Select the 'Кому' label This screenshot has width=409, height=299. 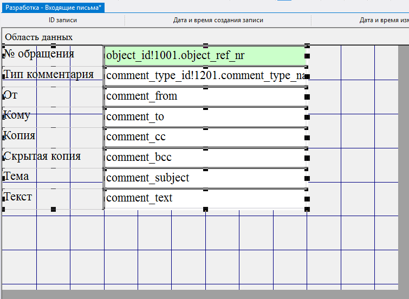pos(17,115)
